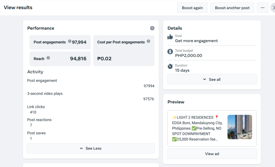Screen dimensions: 275x167
Task: Expand Details with See all
Action: [212, 79]
